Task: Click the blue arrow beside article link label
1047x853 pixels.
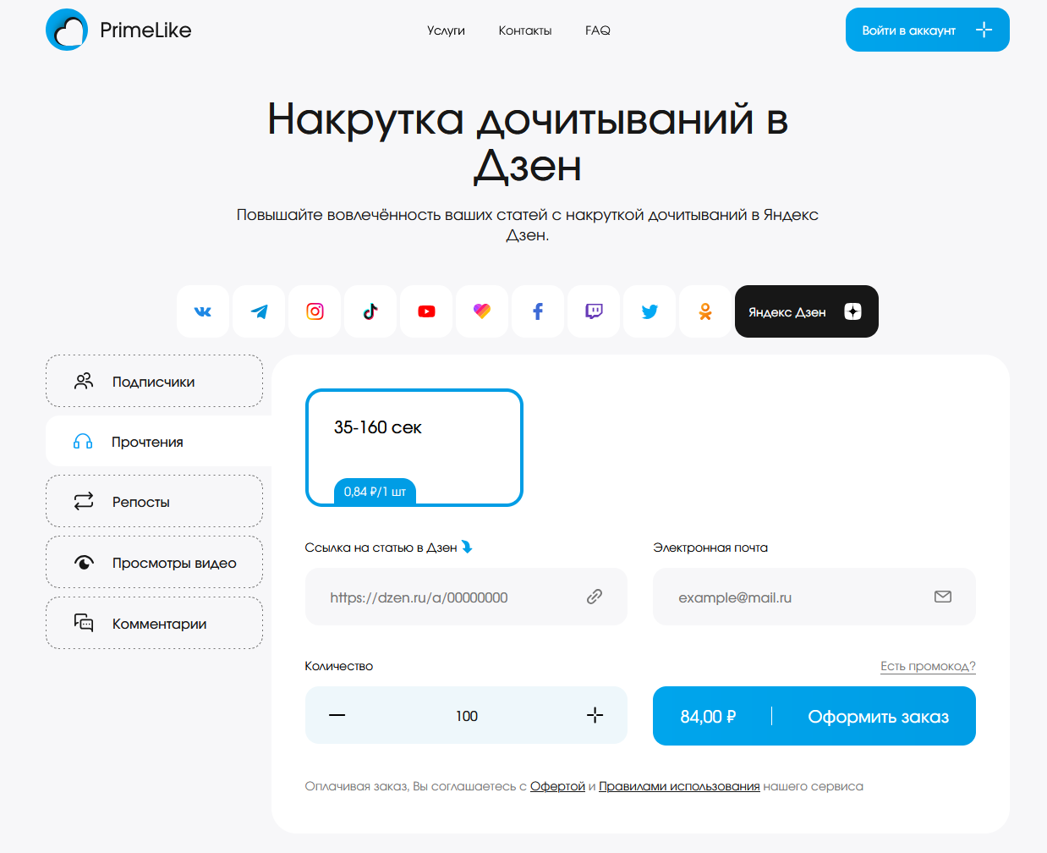Action: 467,547
